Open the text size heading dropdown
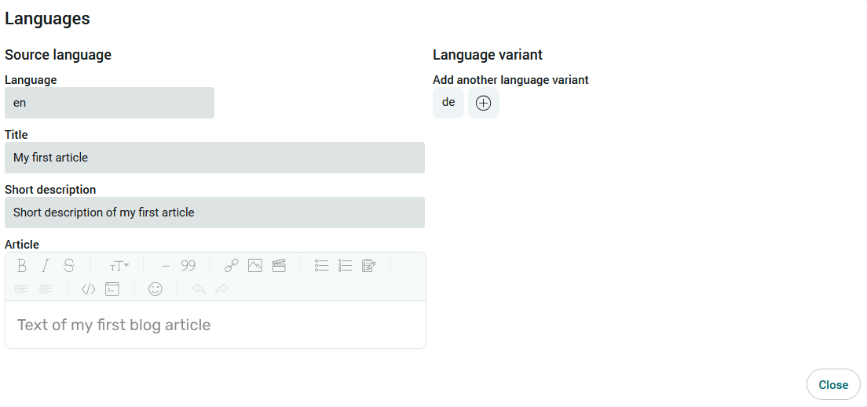The height and width of the screenshot is (407, 867). (x=119, y=266)
